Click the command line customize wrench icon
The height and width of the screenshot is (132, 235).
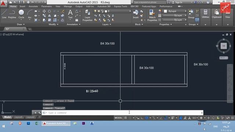click(x=39, y=113)
